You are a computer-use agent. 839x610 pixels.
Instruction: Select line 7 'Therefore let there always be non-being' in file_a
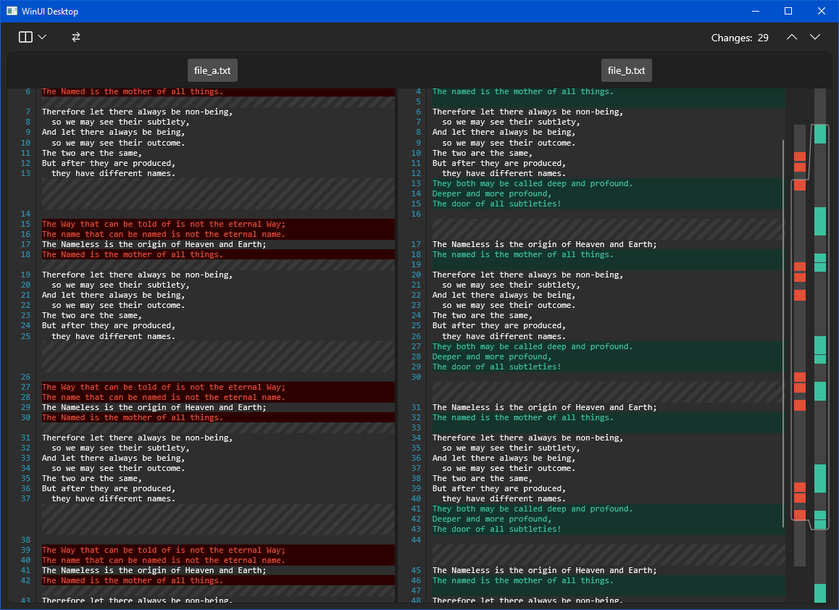tap(218, 112)
